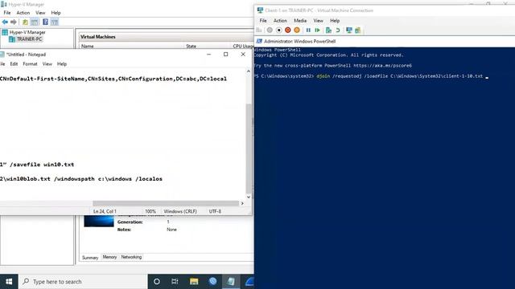Open Format menu in Notepad
Image resolution: width=515 pixels, height=289 pixels.
click(x=30, y=64)
